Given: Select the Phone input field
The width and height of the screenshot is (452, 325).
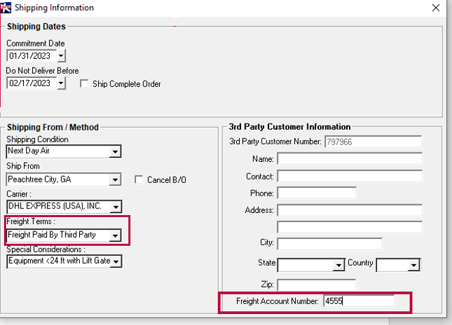Looking at the screenshot, I should coord(316,193).
